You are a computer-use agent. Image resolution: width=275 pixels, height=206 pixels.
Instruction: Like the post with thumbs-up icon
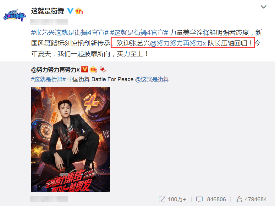click(x=239, y=199)
